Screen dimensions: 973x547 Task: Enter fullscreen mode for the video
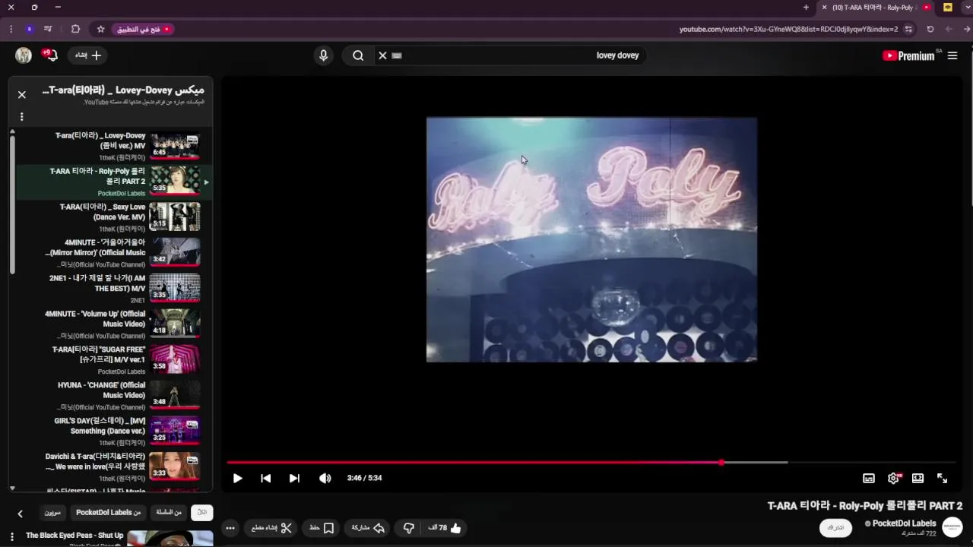point(942,478)
